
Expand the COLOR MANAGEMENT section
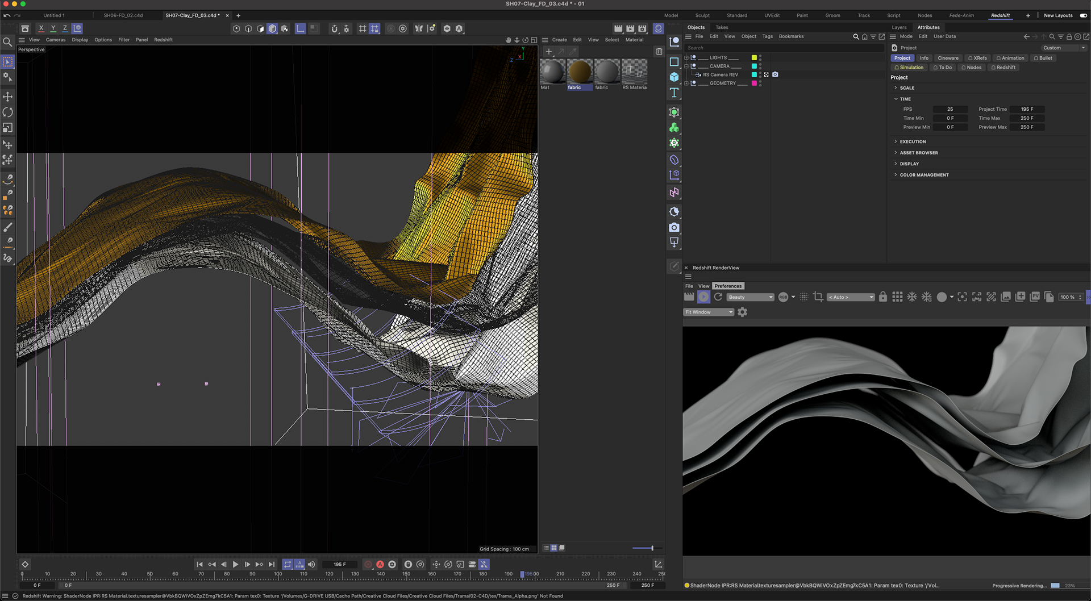tap(924, 175)
